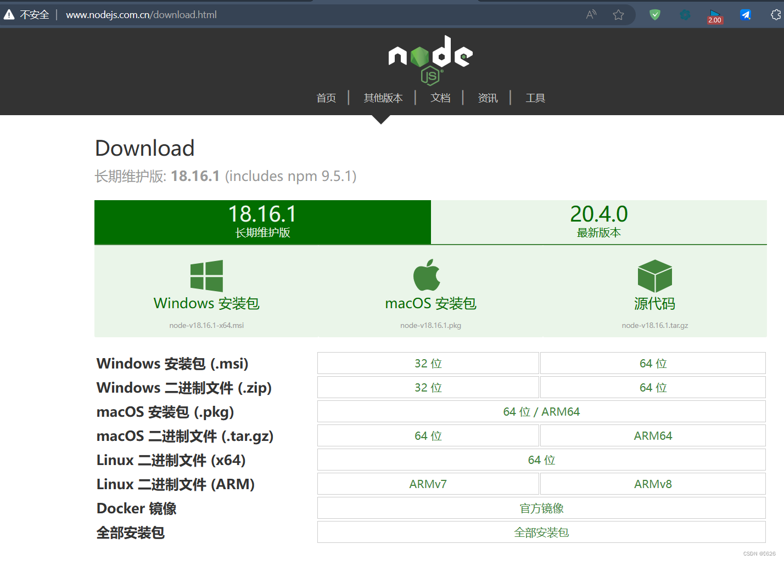Download ARM64 macOS 二进制文件 (.tar.gz)

tap(653, 435)
